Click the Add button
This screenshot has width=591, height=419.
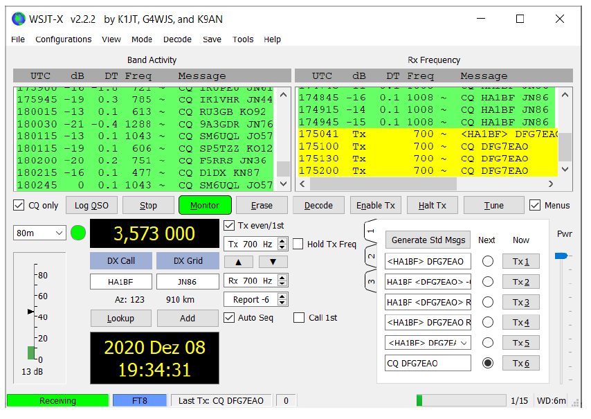point(188,318)
